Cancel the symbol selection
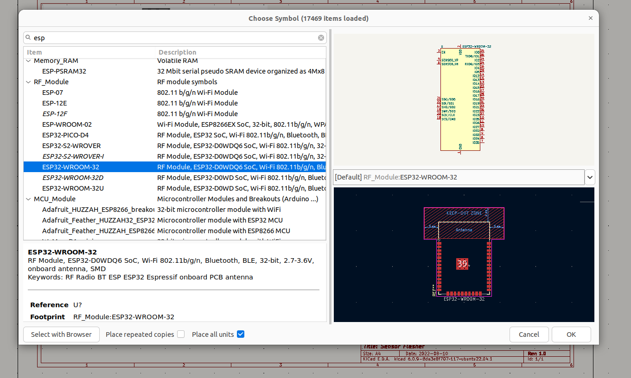 tap(529, 334)
